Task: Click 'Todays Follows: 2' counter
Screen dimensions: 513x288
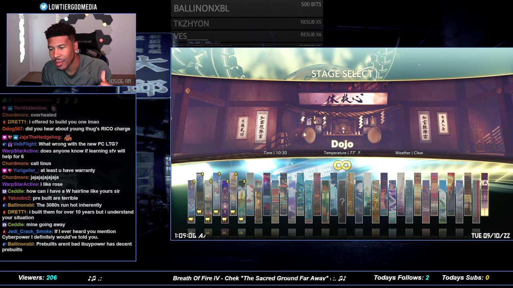Action: tap(402, 278)
